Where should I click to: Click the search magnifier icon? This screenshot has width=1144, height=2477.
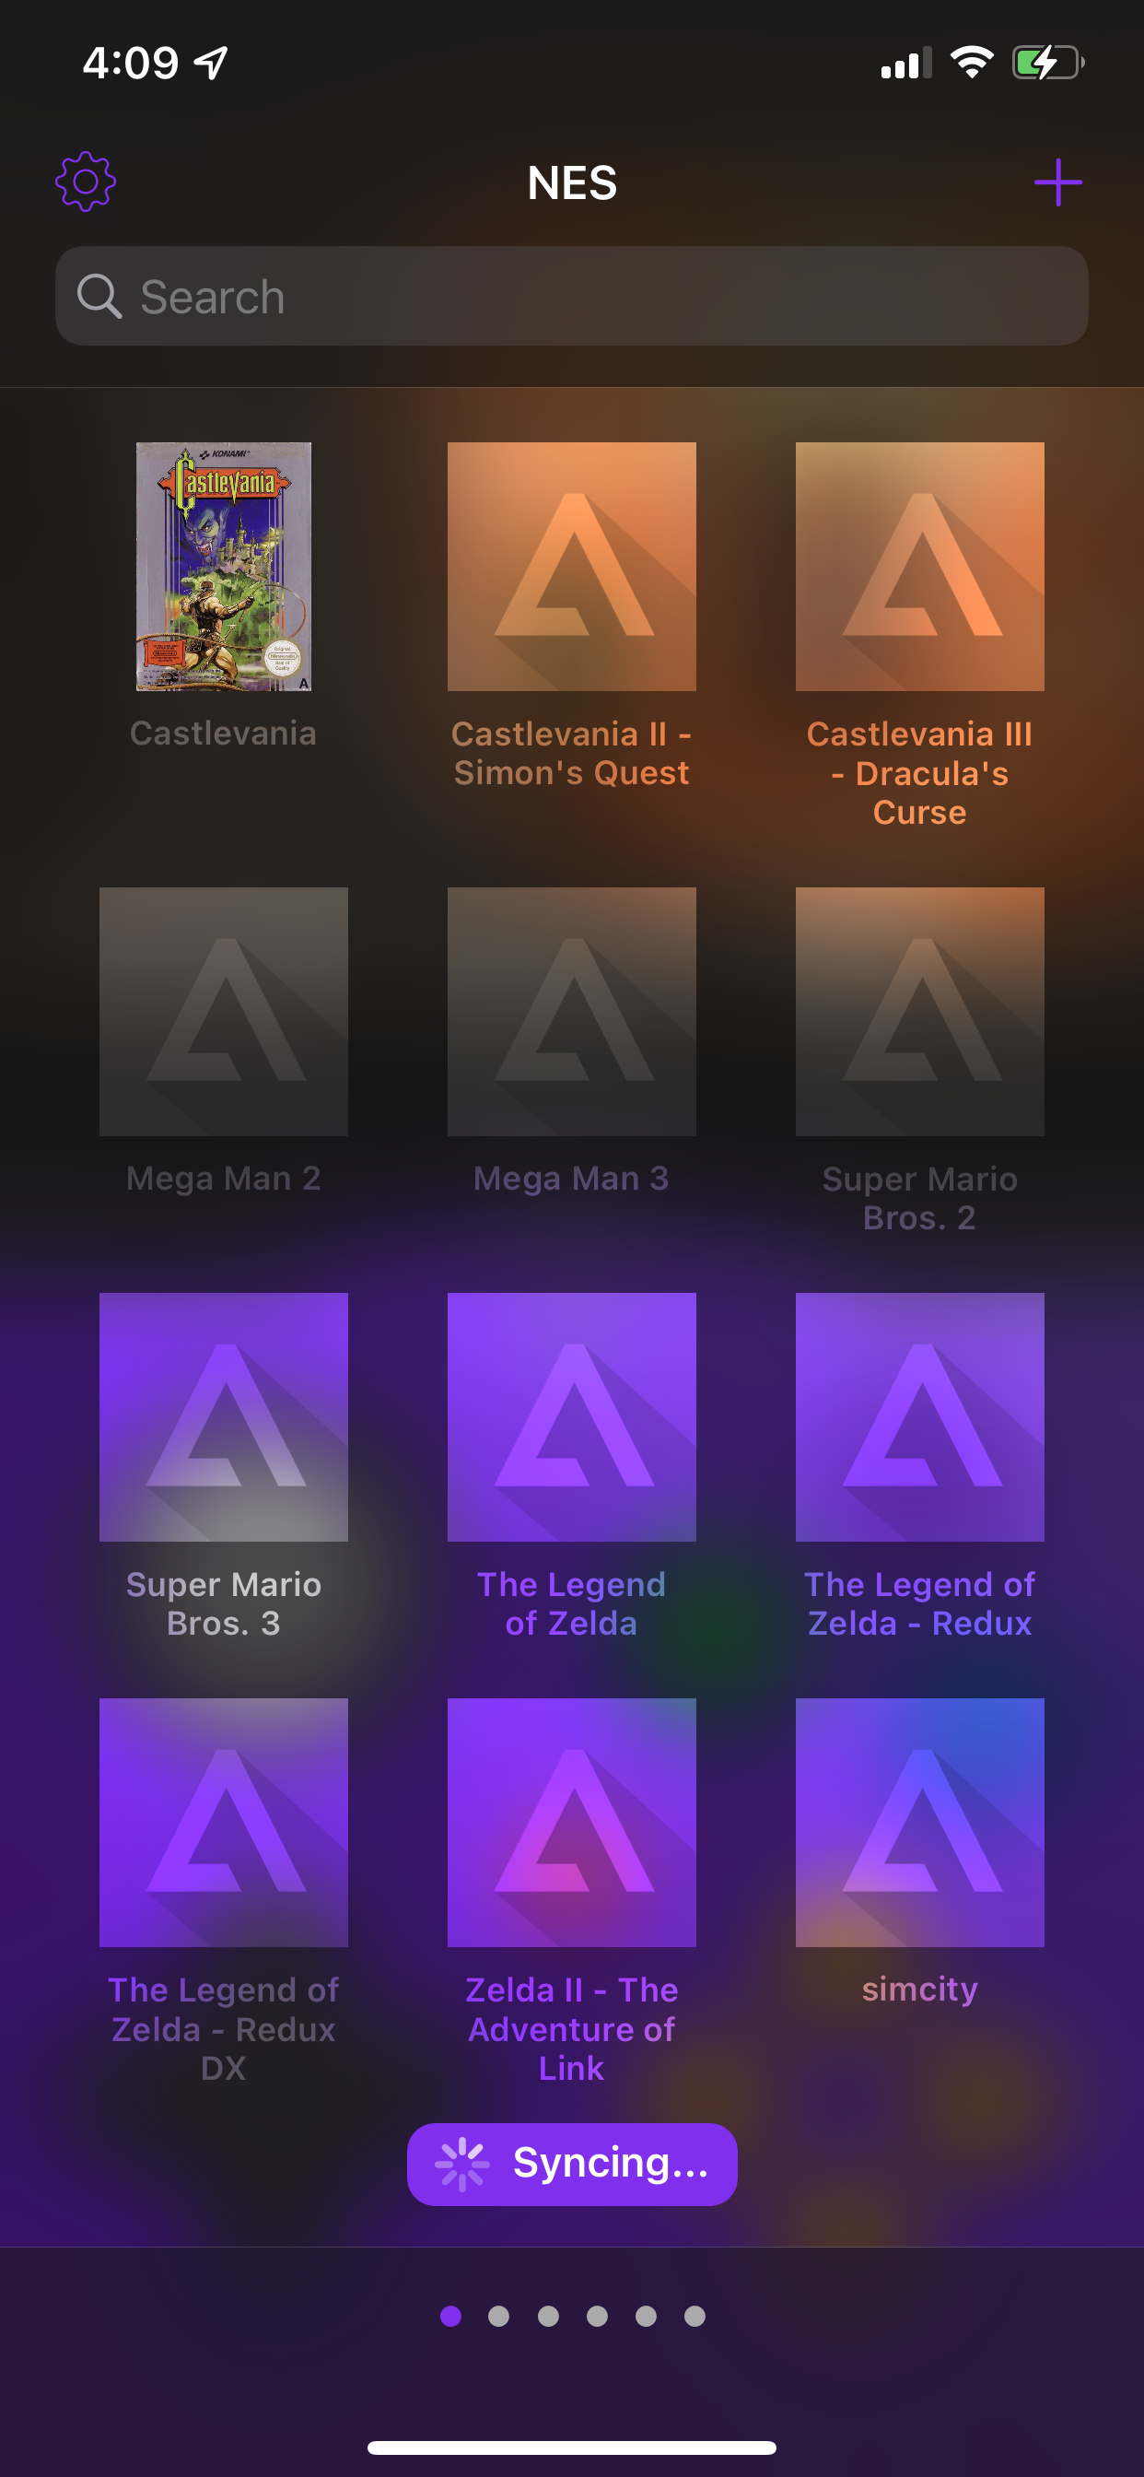99,296
